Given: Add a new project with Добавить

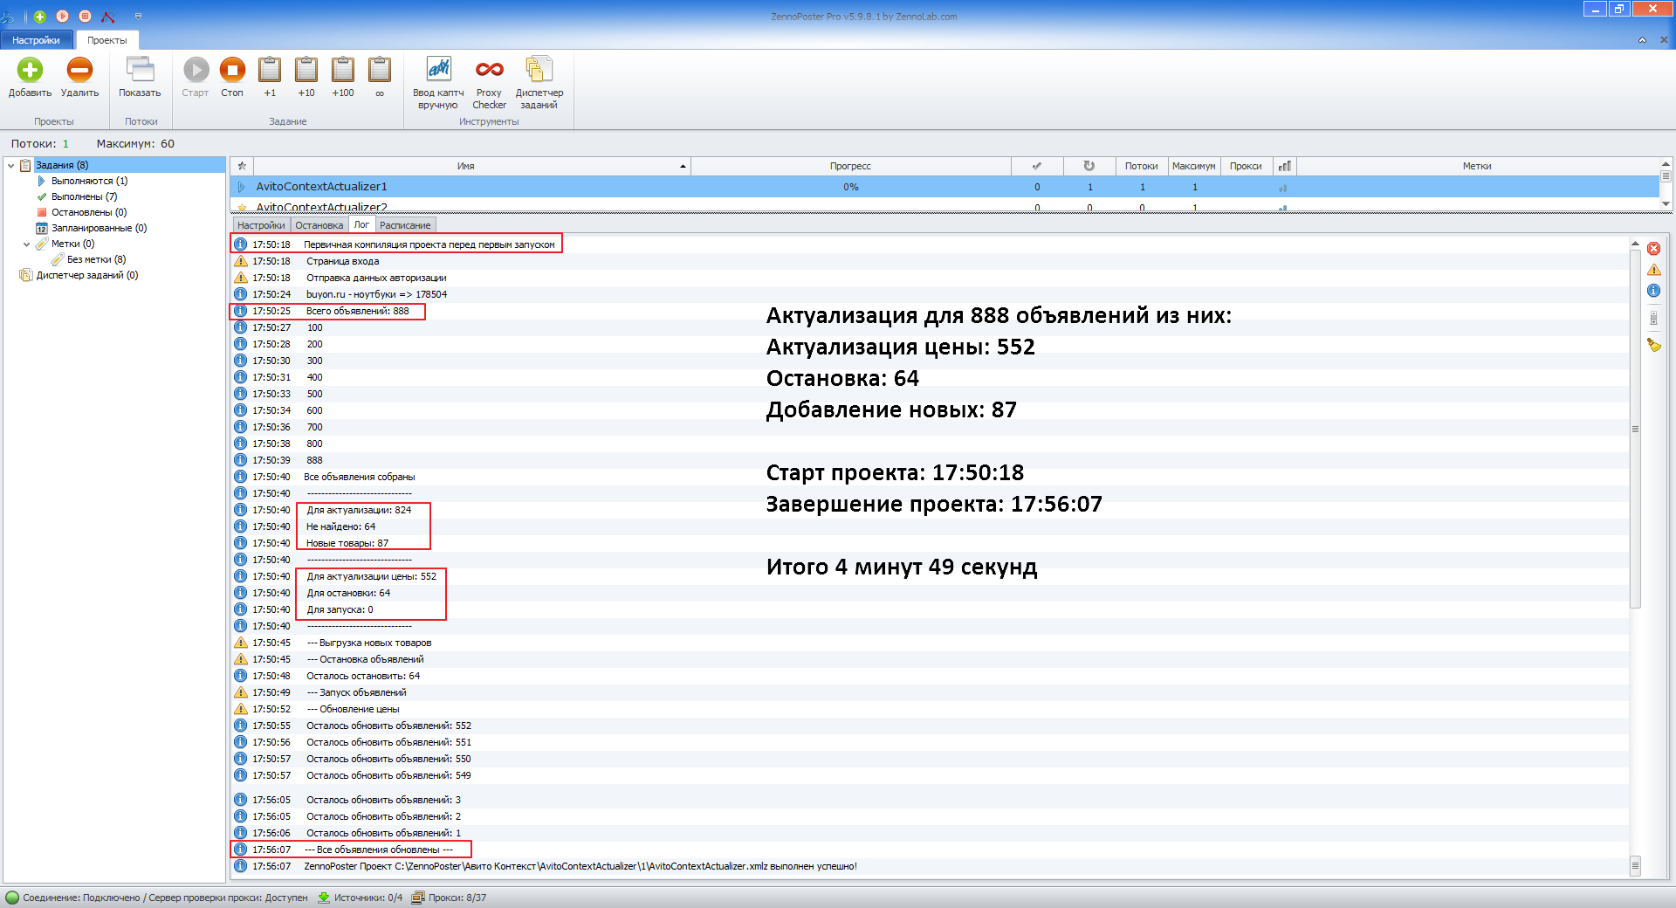Looking at the screenshot, I should [29, 79].
